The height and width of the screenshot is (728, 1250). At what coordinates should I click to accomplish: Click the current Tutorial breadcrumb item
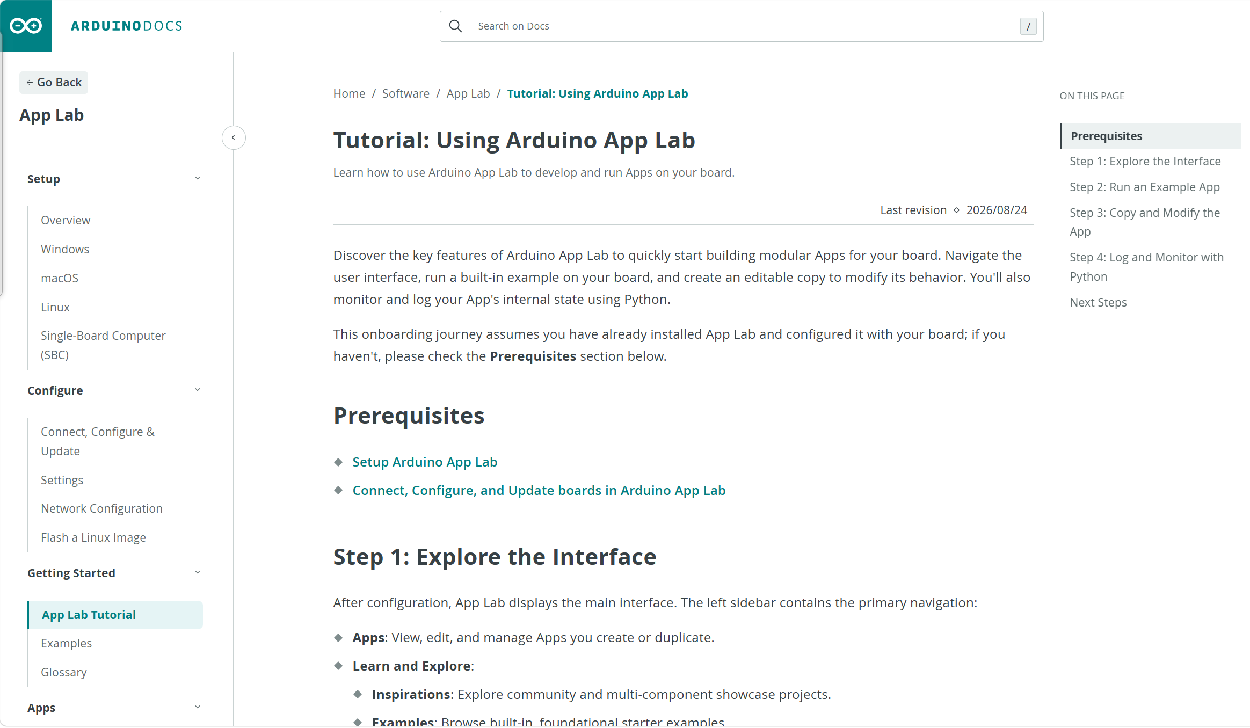(x=598, y=94)
